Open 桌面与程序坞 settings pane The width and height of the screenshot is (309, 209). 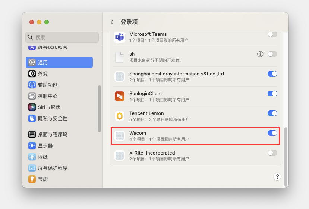point(59,134)
